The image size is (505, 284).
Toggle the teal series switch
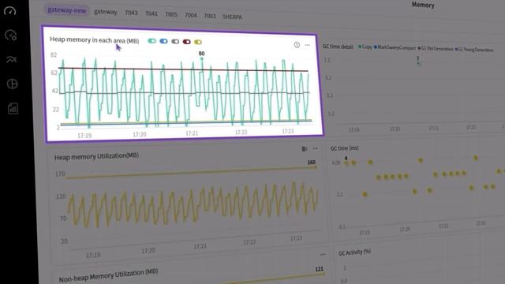(151, 41)
